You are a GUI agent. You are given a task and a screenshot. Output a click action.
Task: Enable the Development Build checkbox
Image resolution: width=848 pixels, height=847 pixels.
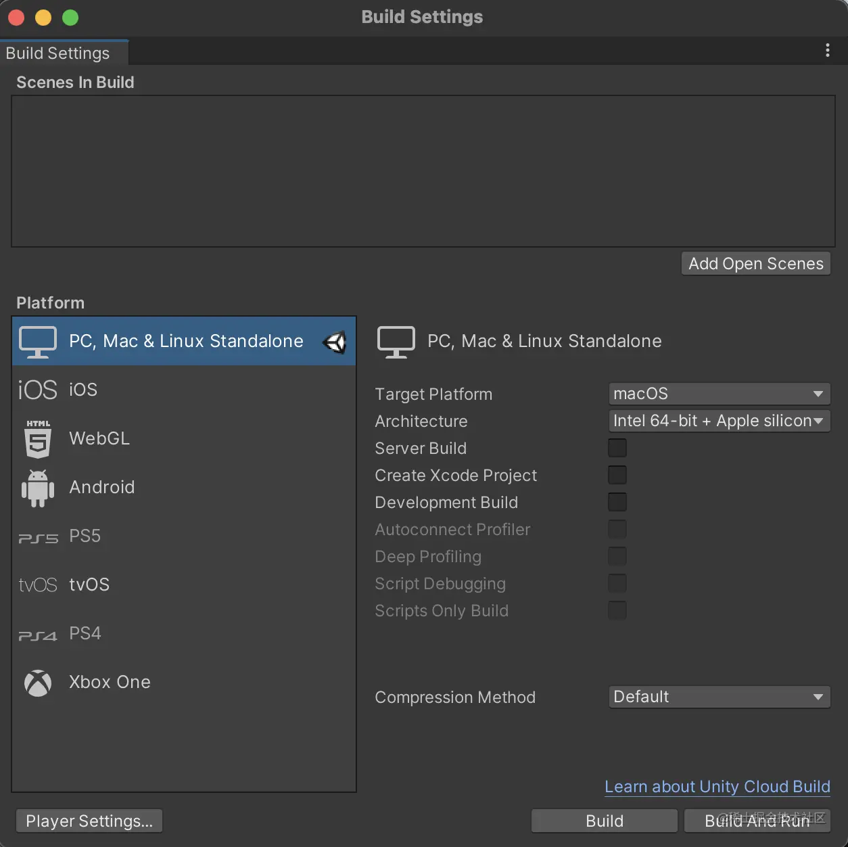617,502
